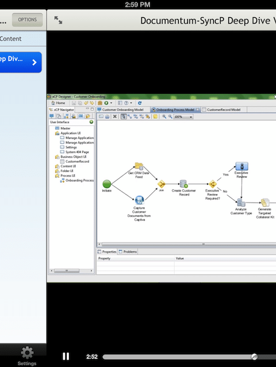Toggle fullscreen with the expand arrows icon

(58, 20)
